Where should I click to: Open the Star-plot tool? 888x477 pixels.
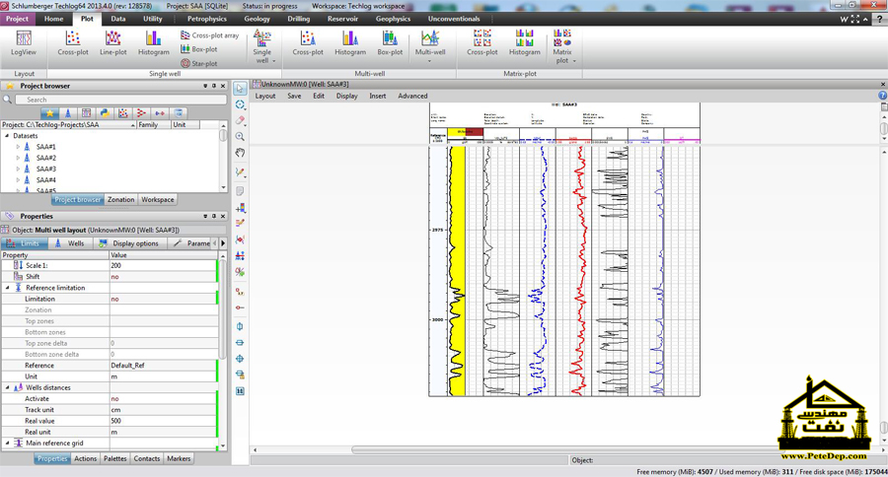point(198,63)
